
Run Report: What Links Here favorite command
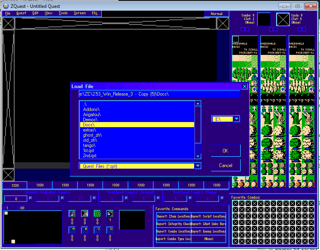point(209,224)
